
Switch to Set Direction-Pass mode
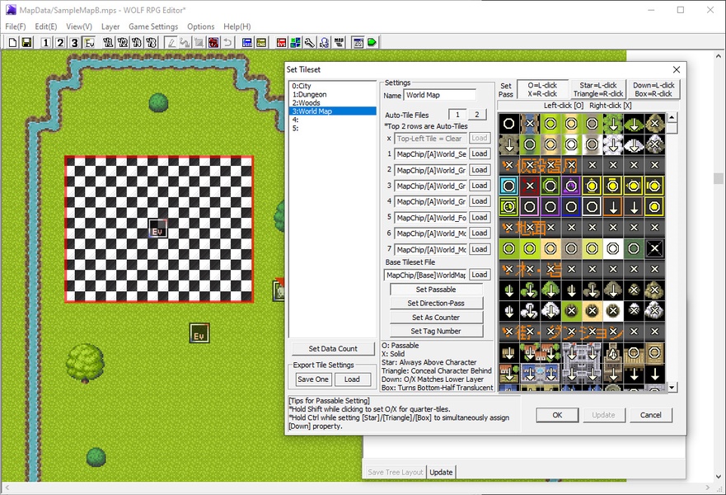436,304
